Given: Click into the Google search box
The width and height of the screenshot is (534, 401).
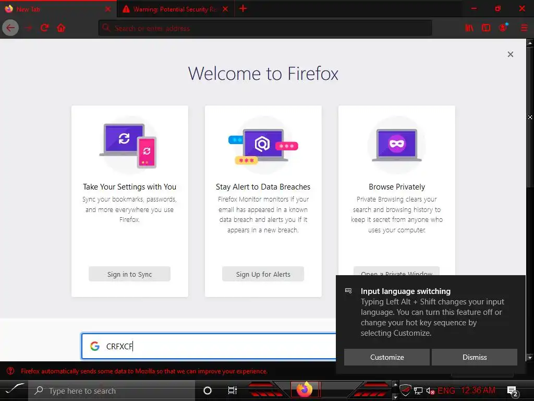Looking at the screenshot, I should tap(209, 346).
